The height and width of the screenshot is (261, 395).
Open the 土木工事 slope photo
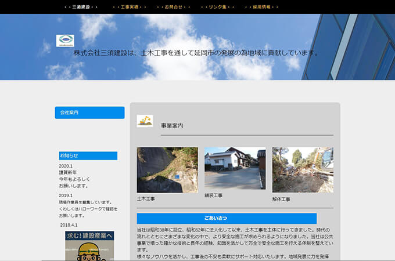pyautogui.click(x=167, y=170)
